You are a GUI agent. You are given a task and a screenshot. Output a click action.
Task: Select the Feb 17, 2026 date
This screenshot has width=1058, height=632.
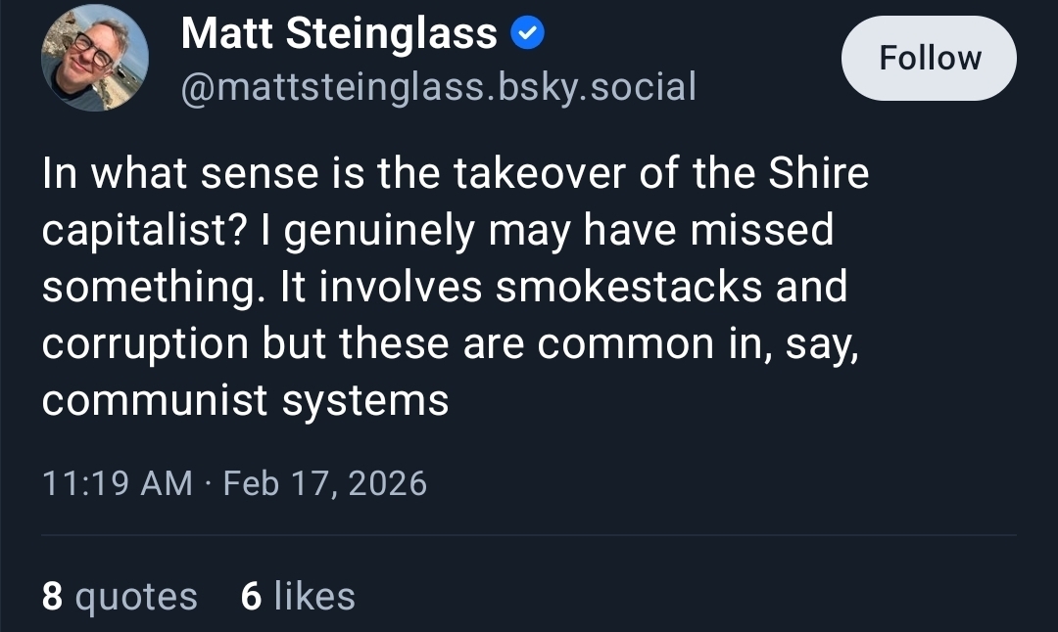[x=325, y=483]
